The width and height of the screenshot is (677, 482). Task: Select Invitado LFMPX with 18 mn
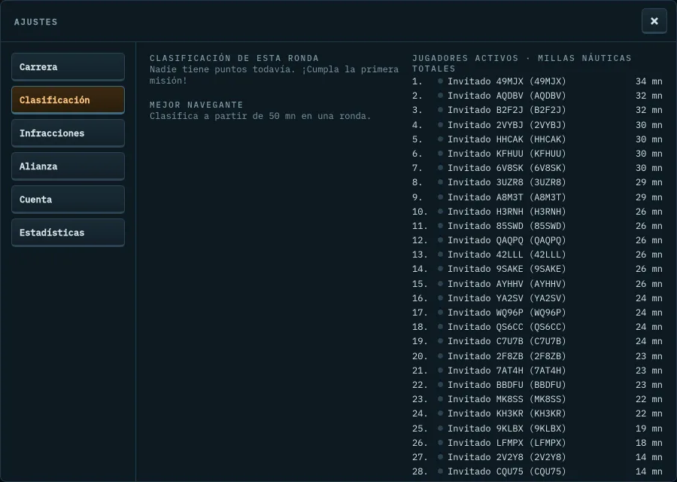537,442
